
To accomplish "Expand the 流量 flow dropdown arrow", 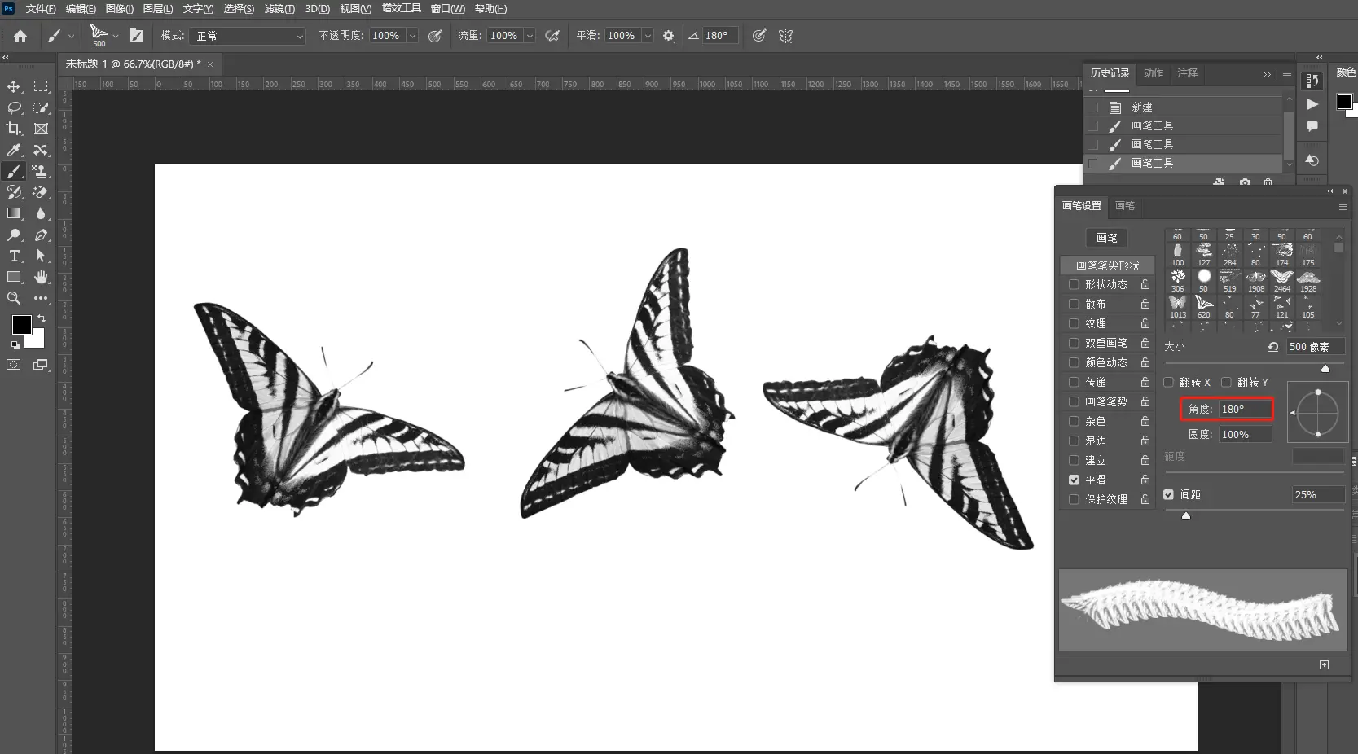I will (x=530, y=36).
